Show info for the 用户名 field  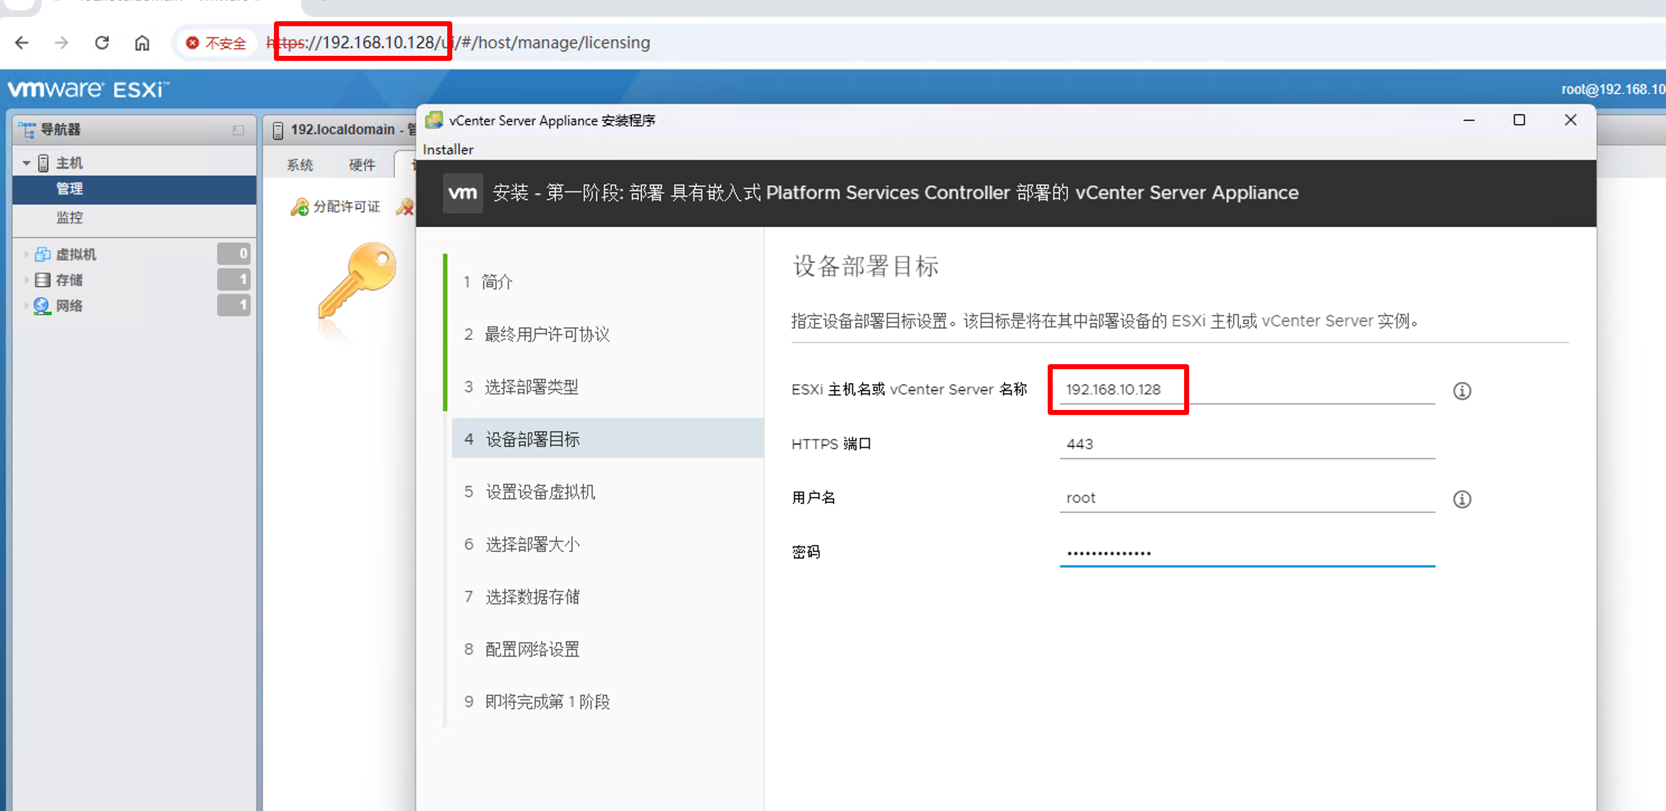point(1463,499)
